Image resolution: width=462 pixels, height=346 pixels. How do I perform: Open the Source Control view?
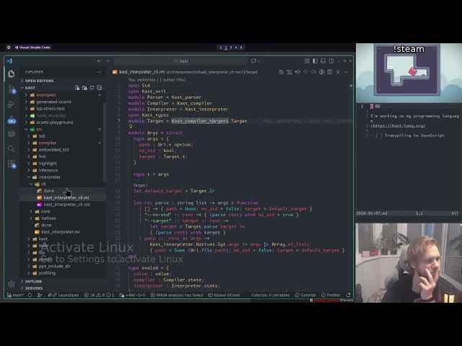click(x=12, y=89)
